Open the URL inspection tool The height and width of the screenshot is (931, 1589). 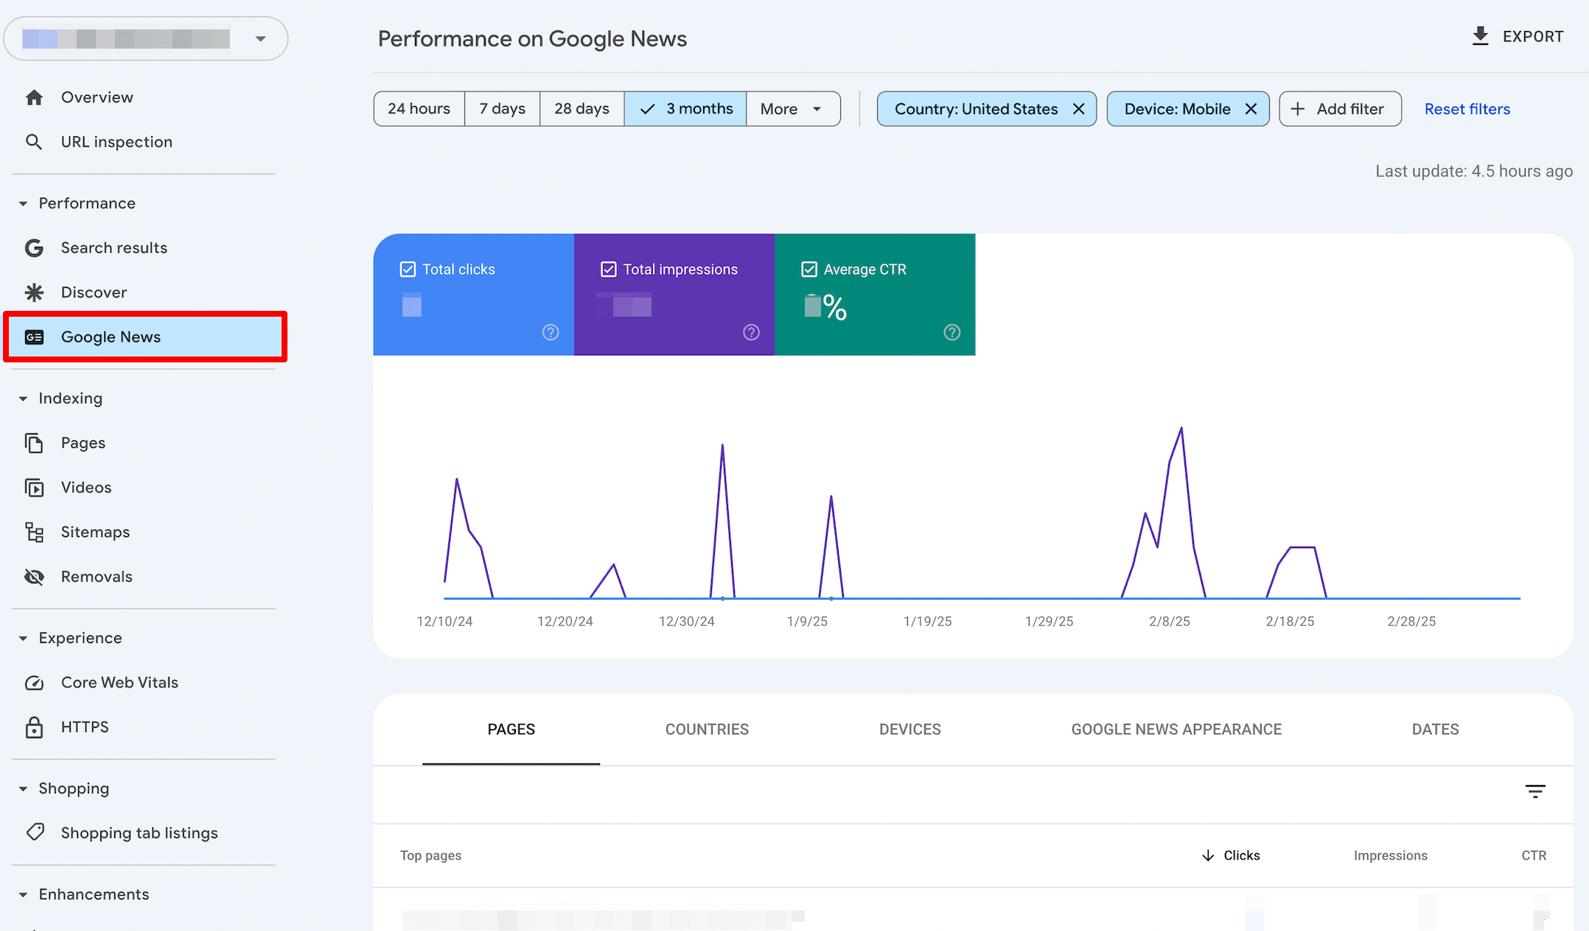[116, 141]
